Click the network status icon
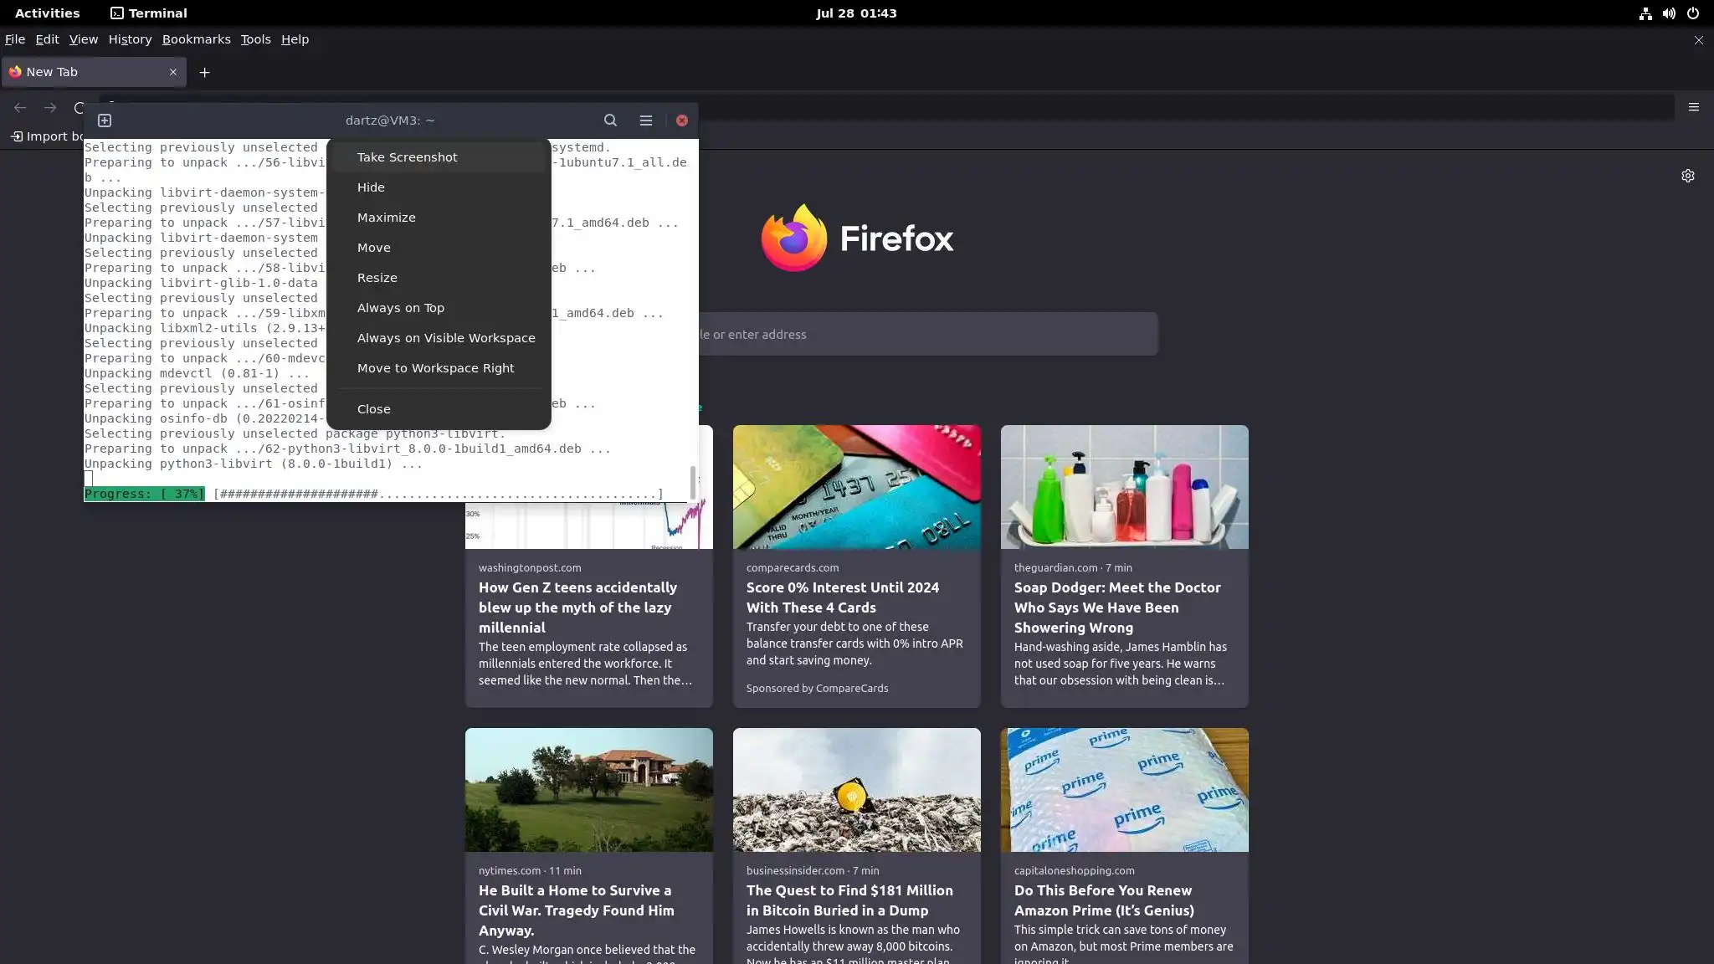1714x964 pixels. (x=1645, y=13)
